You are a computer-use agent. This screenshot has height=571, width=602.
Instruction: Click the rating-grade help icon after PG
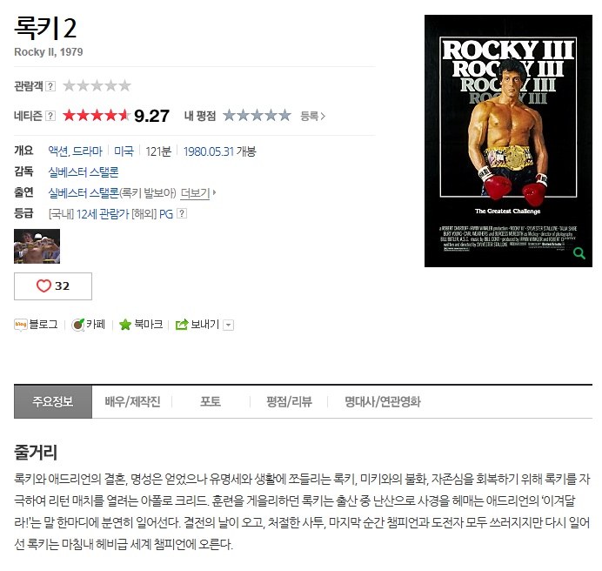coord(182,213)
